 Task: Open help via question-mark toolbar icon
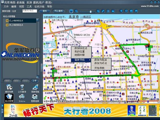(126, 11)
